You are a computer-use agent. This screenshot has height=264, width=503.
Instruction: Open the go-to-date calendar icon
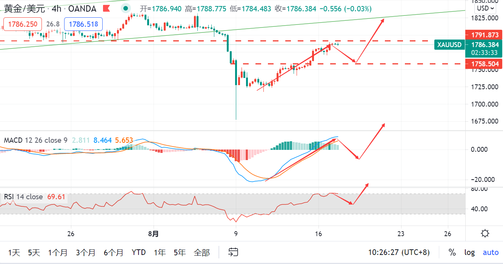point(233,252)
